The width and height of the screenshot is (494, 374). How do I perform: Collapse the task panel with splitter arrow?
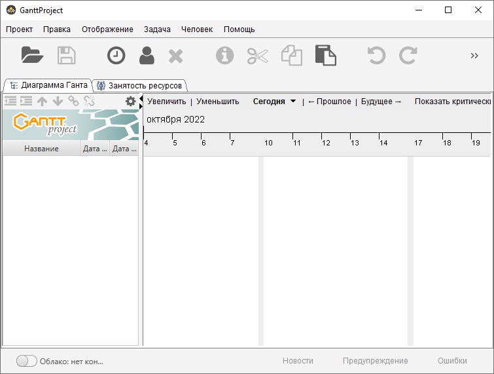pos(141,98)
